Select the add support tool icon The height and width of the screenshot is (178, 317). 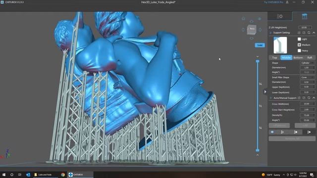click(x=282, y=132)
